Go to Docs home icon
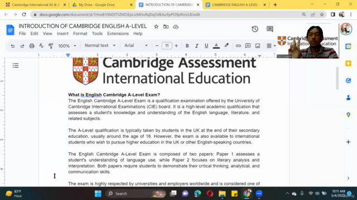 10,29
